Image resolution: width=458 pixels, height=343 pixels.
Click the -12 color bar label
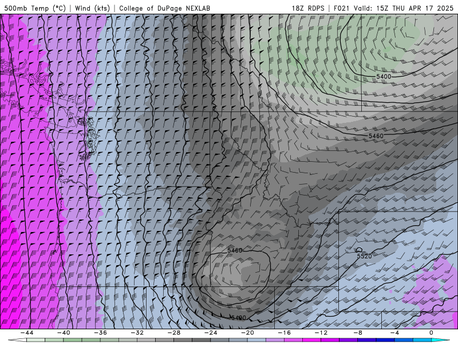(x=321, y=333)
